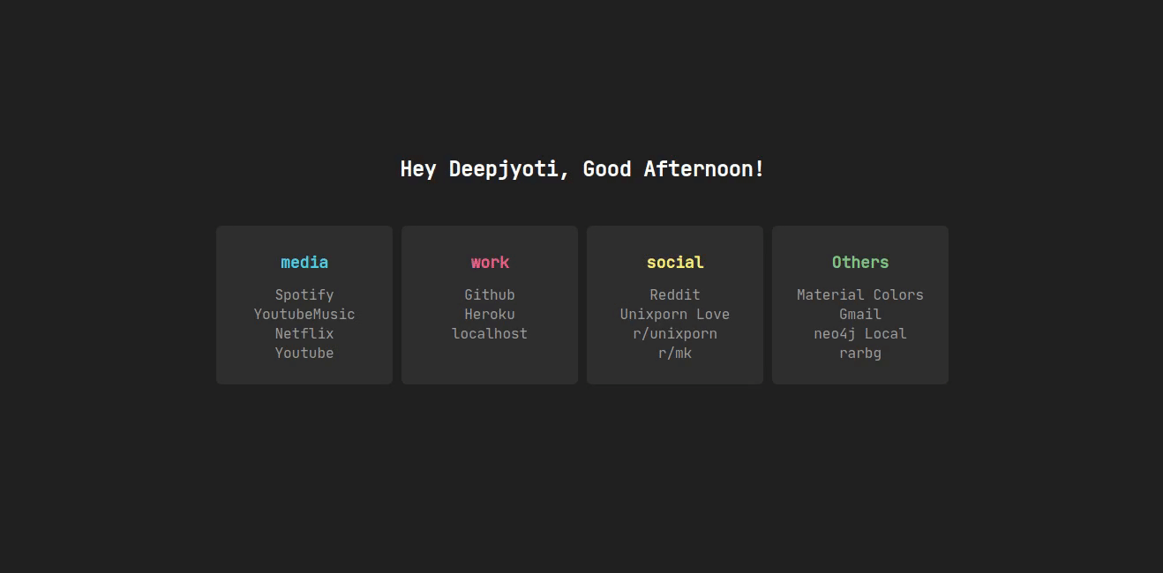Image resolution: width=1163 pixels, height=573 pixels.
Task: Select the Others category heading
Action: (x=859, y=262)
